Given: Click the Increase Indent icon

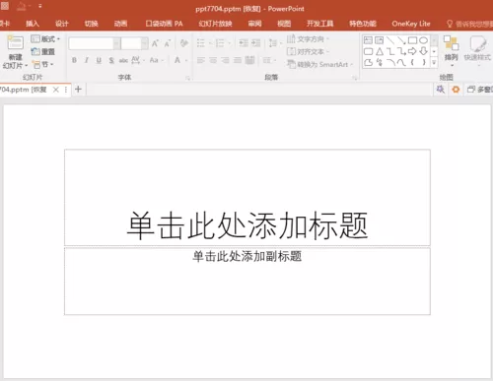Looking at the screenshot, I should tap(255, 43).
